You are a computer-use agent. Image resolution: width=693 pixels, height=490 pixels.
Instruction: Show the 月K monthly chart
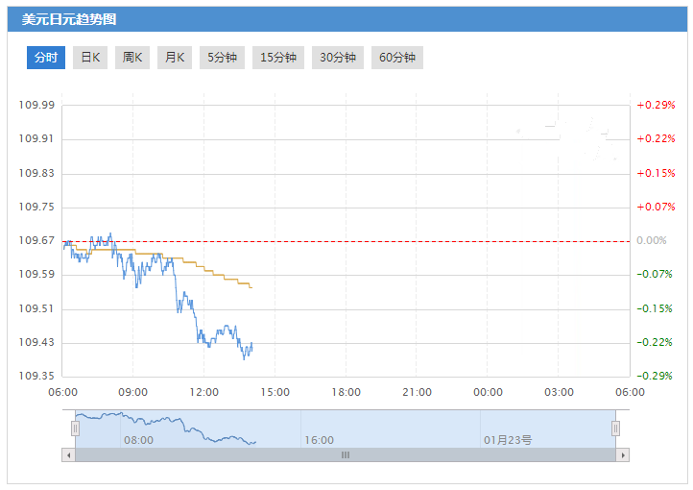[175, 58]
